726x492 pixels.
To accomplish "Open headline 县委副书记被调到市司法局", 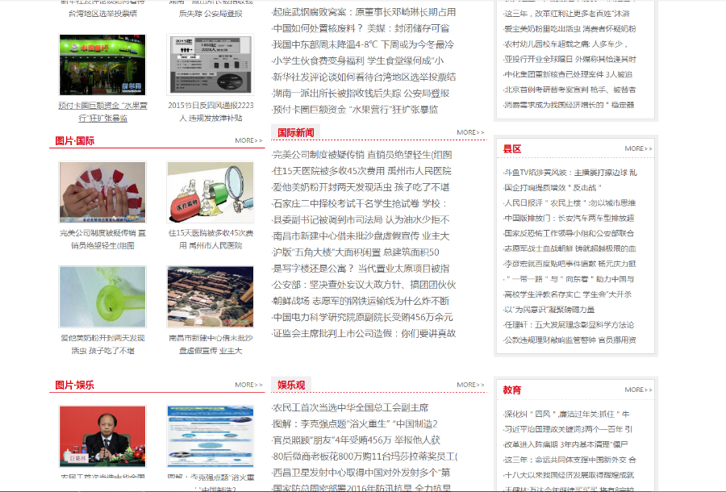I will coord(361,220).
